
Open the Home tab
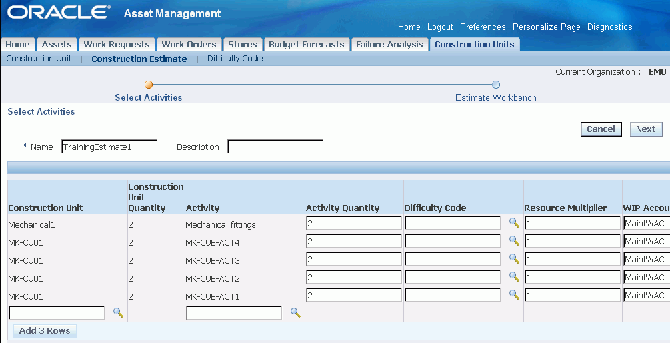(x=17, y=45)
